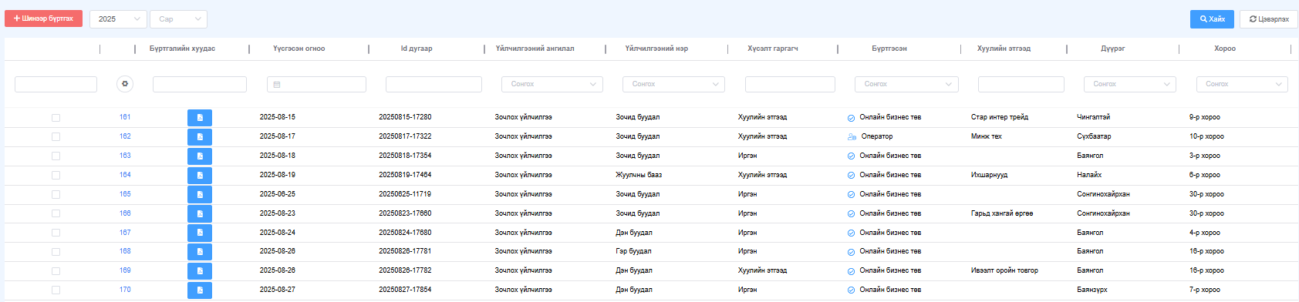Click the gear settings icon in filter row
Screen dimensions: 1299x302
[x=125, y=84]
